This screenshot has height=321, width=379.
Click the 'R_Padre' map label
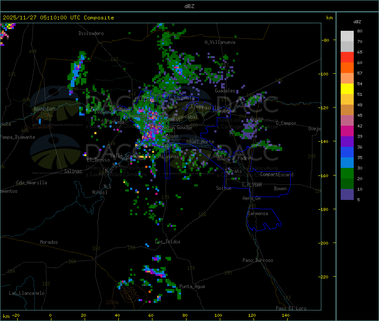click(241, 158)
